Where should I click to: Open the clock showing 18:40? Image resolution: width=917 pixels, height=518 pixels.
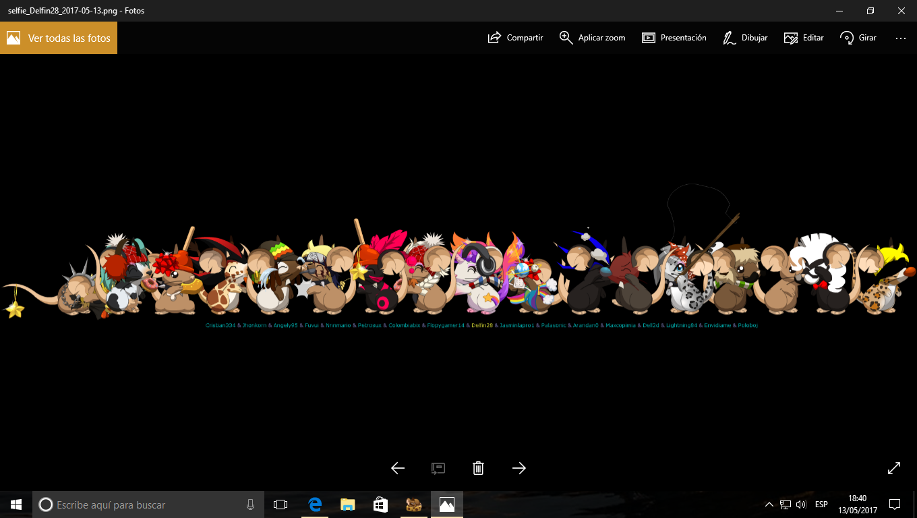tap(858, 505)
